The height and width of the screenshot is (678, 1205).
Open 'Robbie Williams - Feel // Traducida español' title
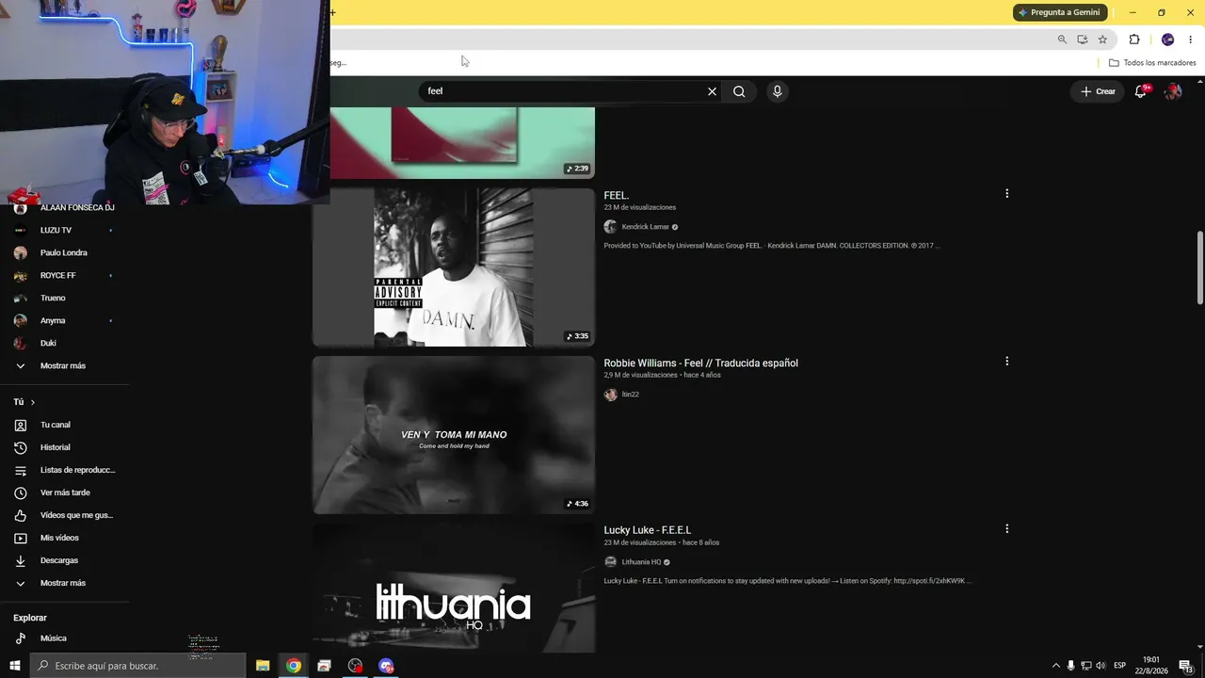click(x=700, y=363)
